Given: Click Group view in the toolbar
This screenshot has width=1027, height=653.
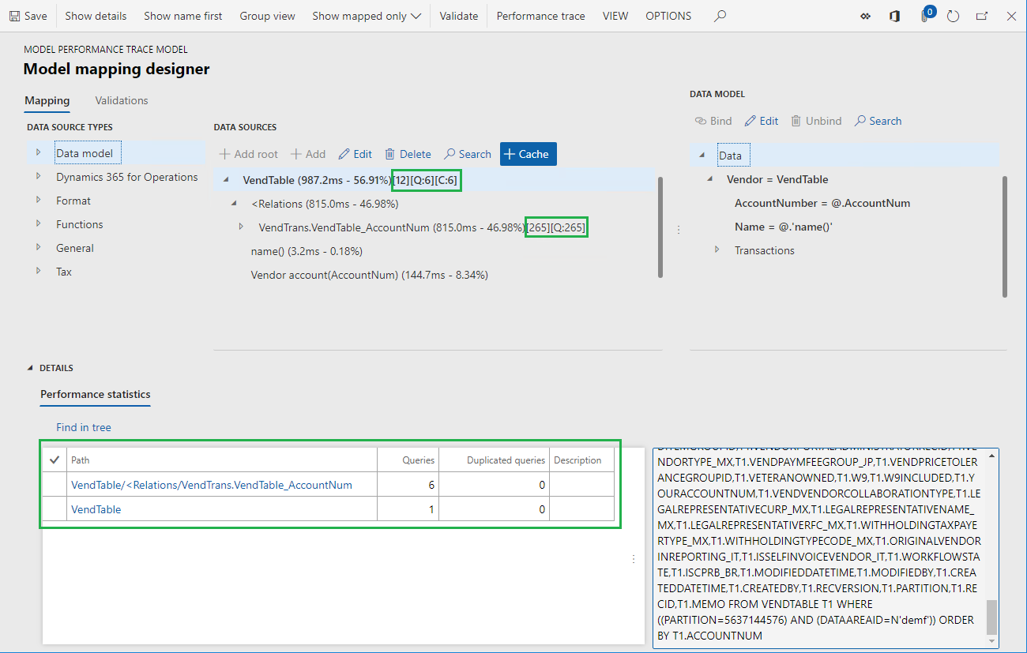Looking at the screenshot, I should pyautogui.click(x=268, y=16).
